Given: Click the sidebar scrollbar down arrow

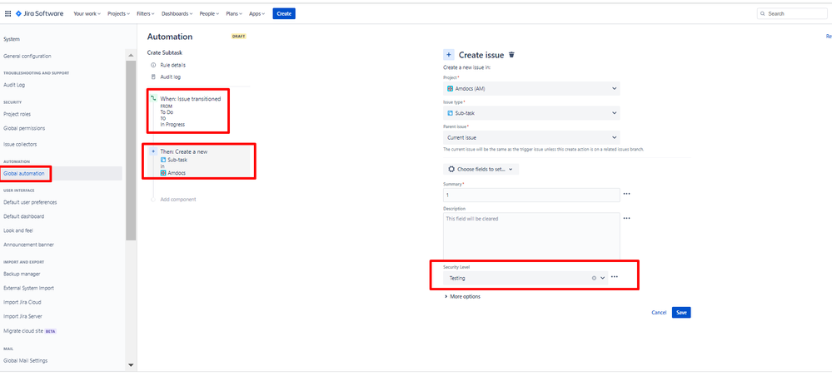Looking at the screenshot, I should [x=131, y=365].
